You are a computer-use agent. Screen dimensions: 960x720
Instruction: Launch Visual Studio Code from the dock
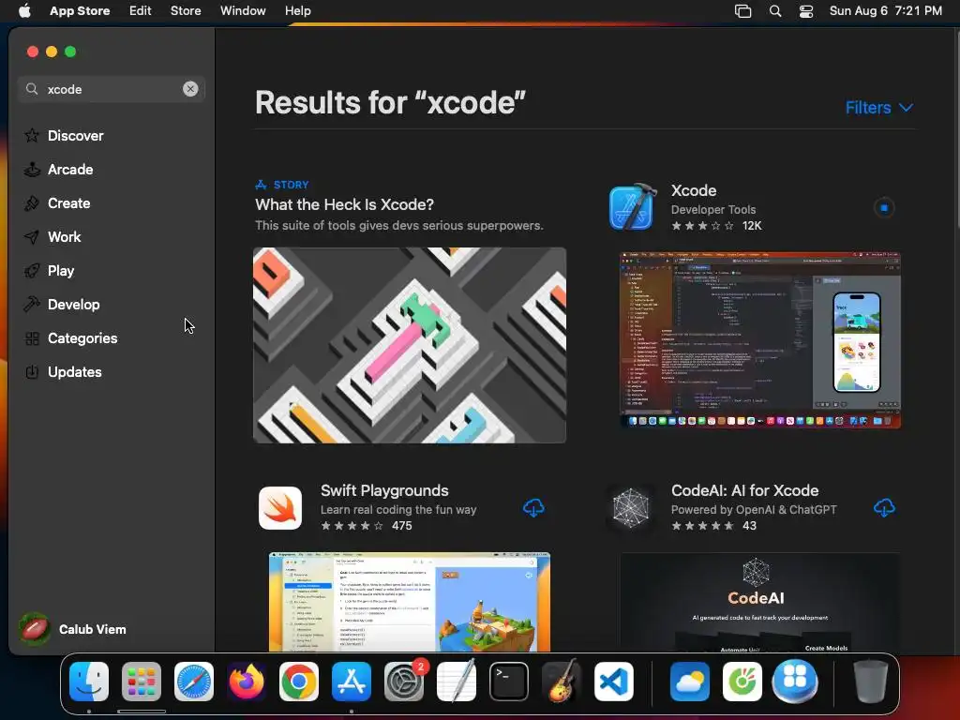(x=613, y=682)
